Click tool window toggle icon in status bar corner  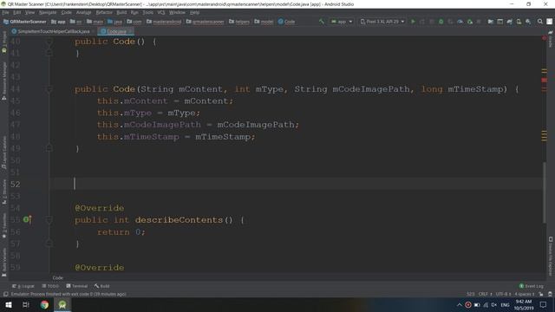[x=5, y=294]
